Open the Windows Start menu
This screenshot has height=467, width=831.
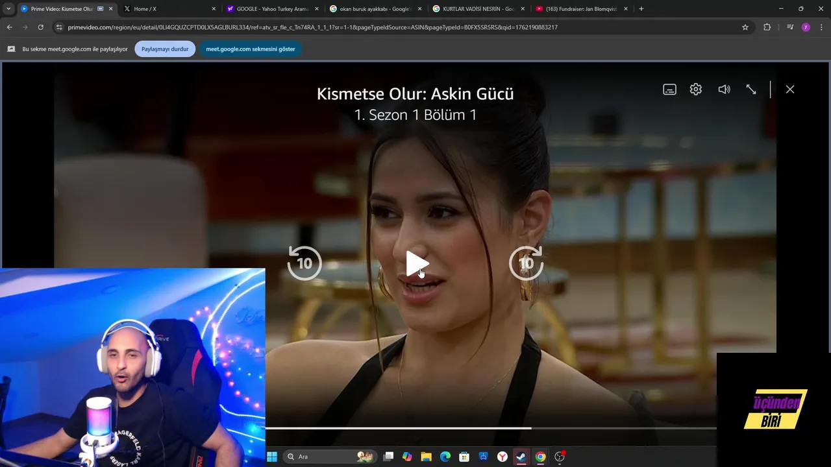tap(272, 457)
